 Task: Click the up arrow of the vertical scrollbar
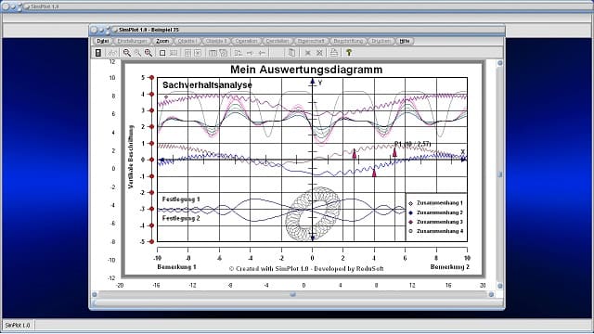click(499, 63)
